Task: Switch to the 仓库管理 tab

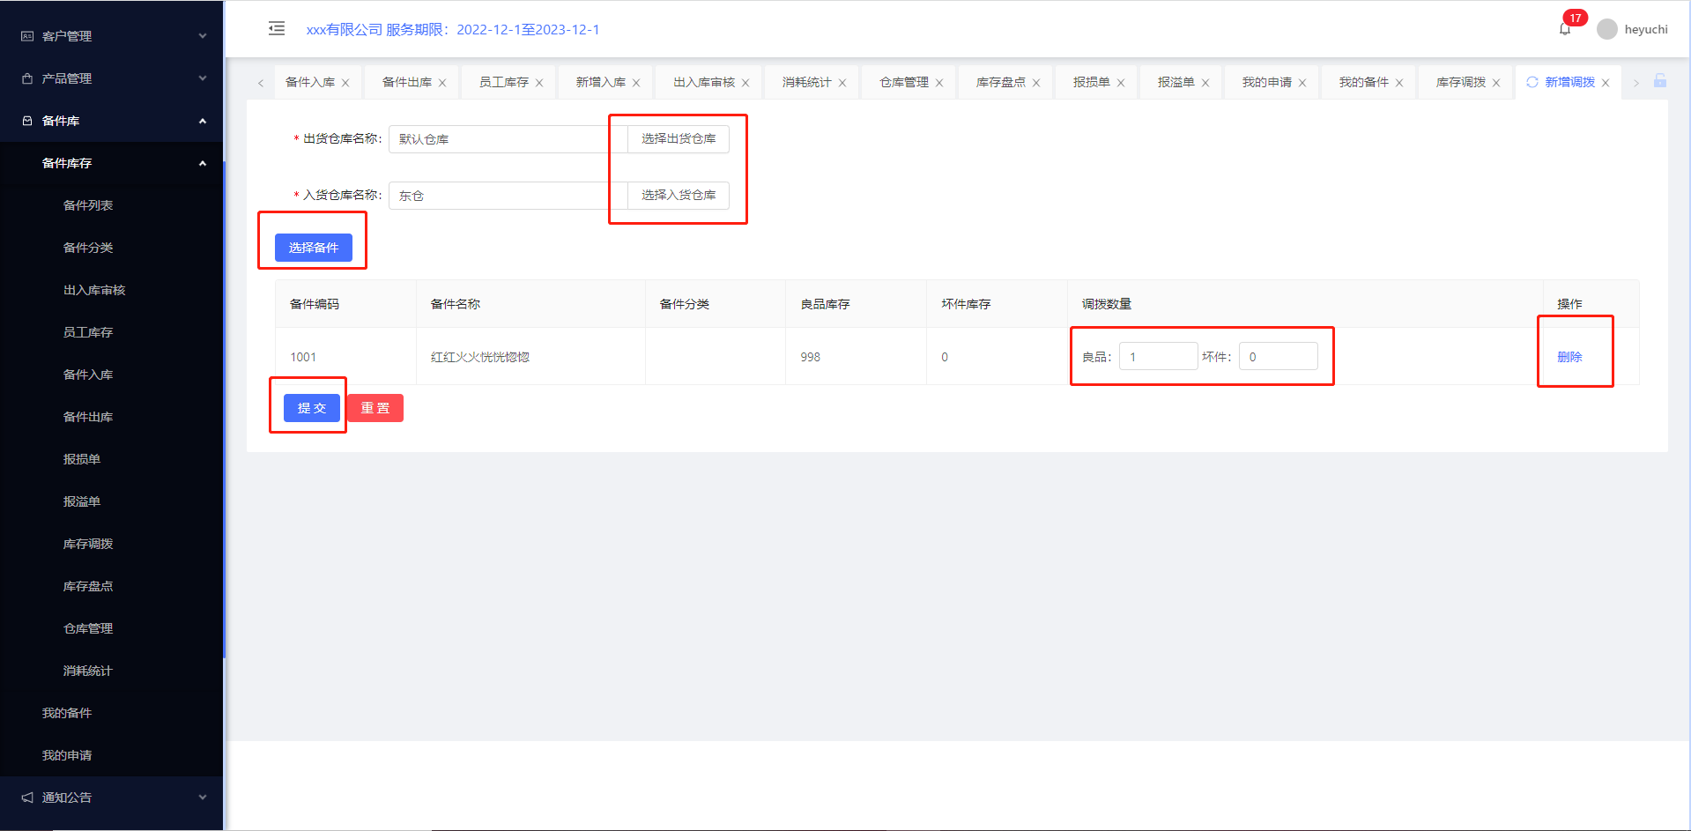Action: coord(903,82)
